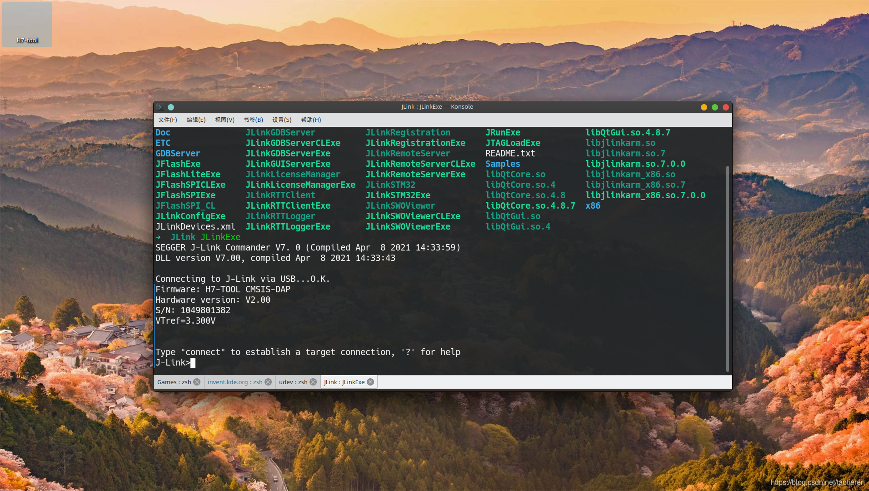Click JLinkGDBServerCLExe entry
The height and width of the screenshot is (491, 869).
[x=293, y=143]
